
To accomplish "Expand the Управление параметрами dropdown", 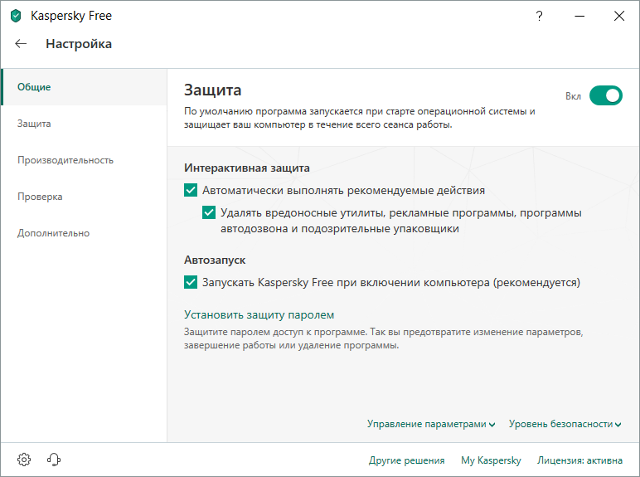I will tap(431, 424).
